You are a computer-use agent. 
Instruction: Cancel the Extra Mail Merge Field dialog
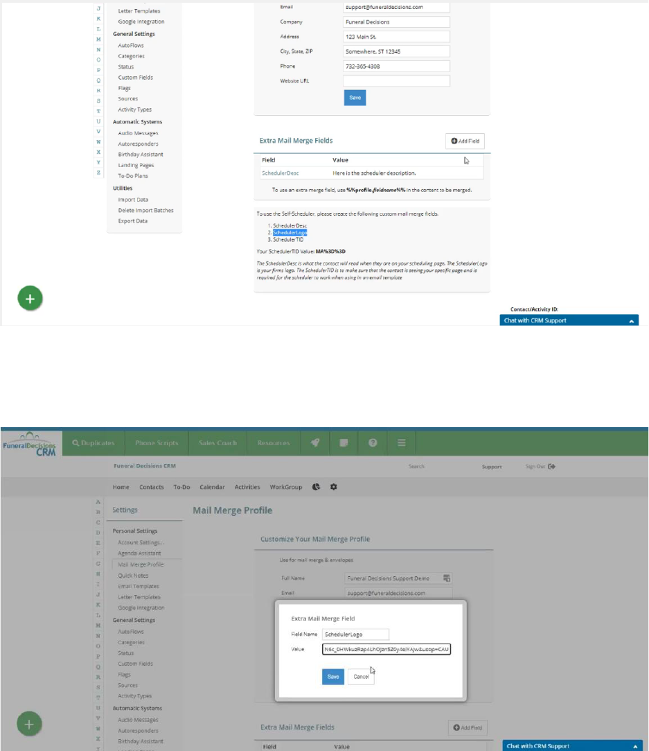[x=361, y=677]
